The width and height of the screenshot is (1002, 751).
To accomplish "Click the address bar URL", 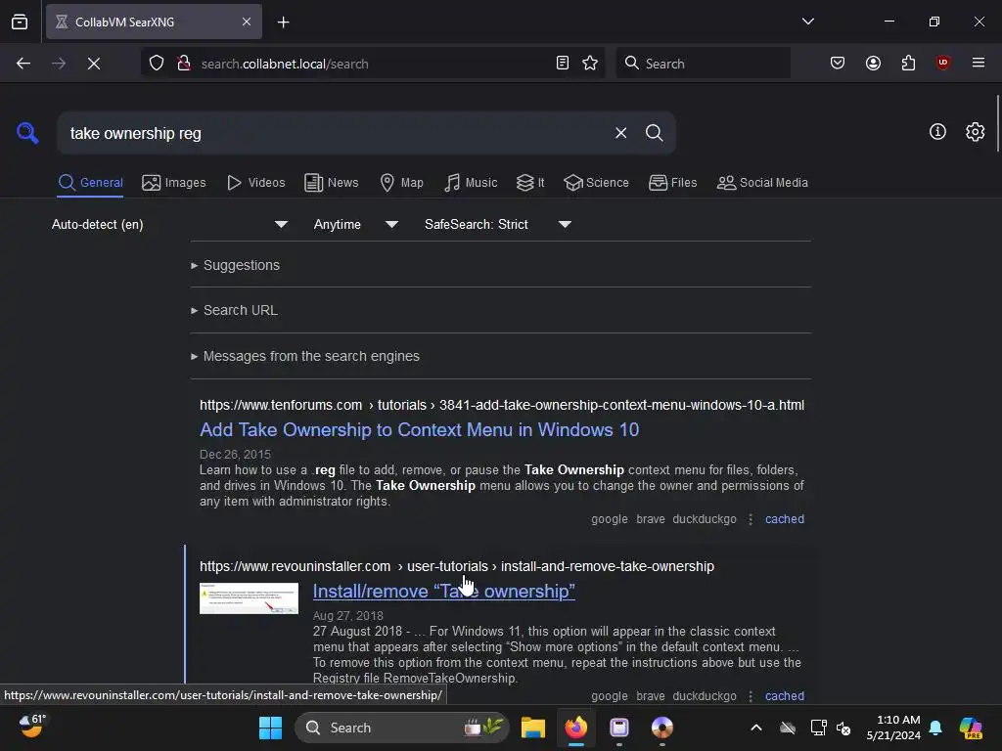I will coord(285,64).
